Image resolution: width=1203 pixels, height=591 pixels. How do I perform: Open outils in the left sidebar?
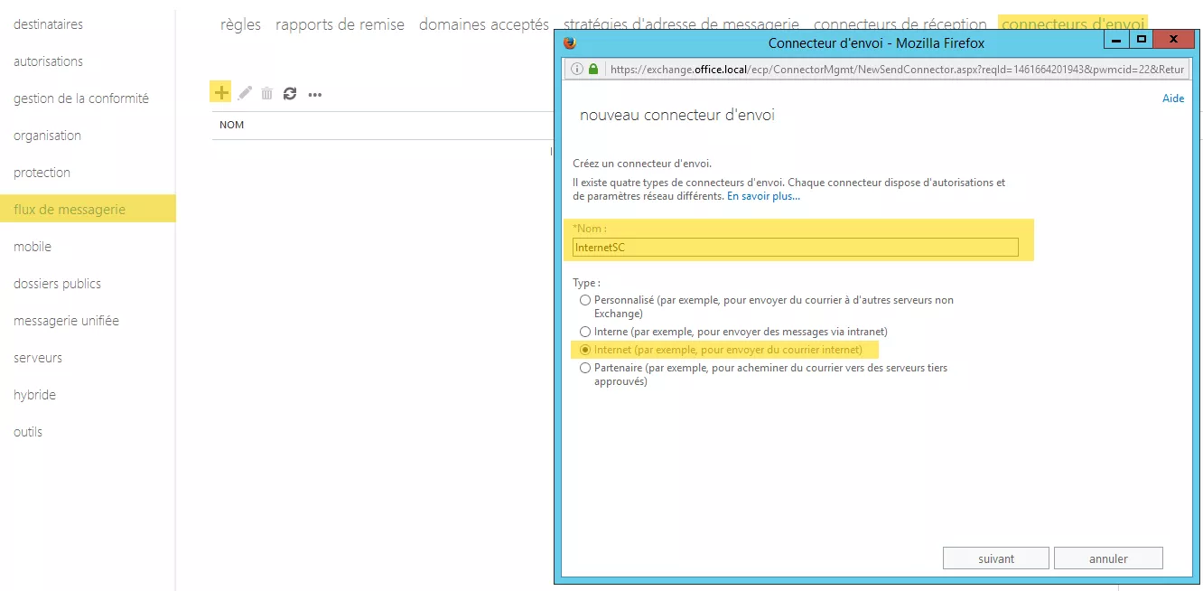(28, 432)
